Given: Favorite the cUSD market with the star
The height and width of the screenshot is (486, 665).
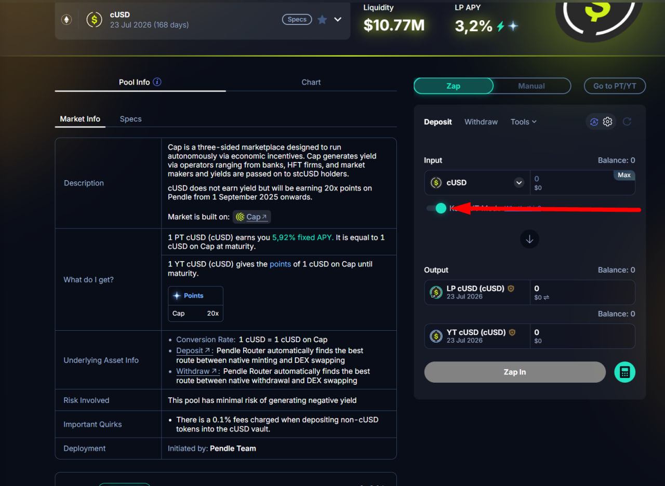Looking at the screenshot, I should click(322, 20).
